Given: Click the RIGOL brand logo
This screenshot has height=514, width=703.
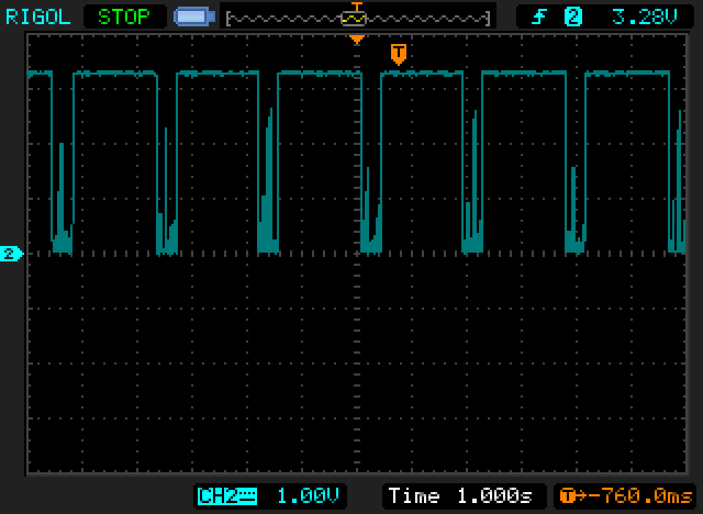Looking at the screenshot, I should click(x=38, y=17).
